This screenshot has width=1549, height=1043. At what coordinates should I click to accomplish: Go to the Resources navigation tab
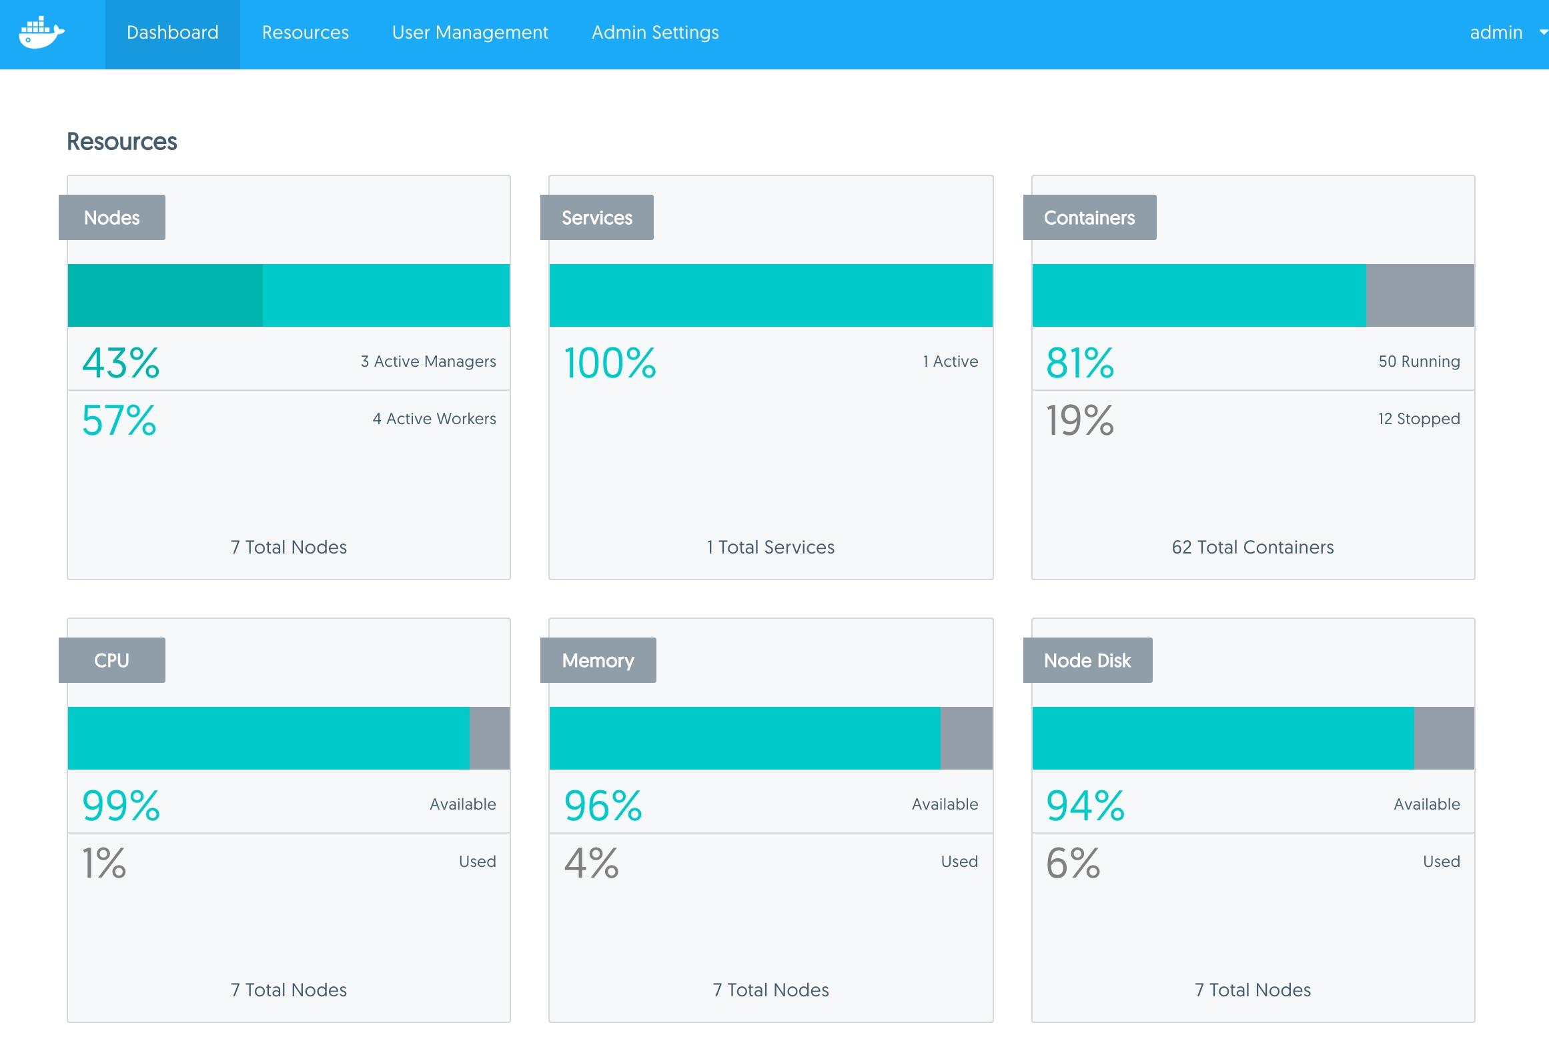pyautogui.click(x=306, y=33)
